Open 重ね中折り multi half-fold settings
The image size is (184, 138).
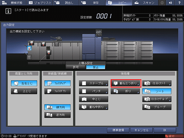pyautogui.click(x=94, y=107)
